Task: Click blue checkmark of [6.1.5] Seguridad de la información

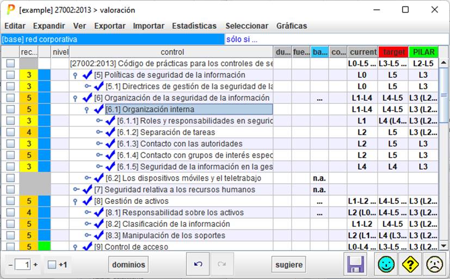Action: click(110, 166)
